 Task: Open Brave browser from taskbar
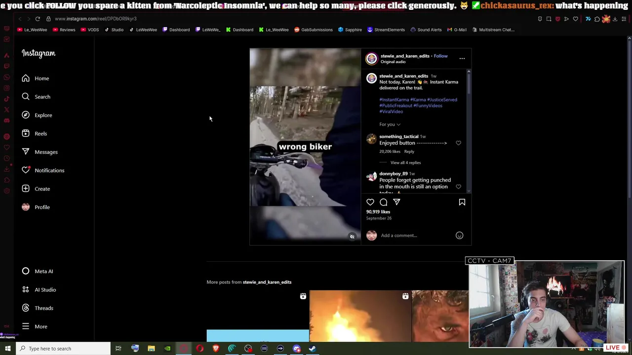[x=216, y=349]
